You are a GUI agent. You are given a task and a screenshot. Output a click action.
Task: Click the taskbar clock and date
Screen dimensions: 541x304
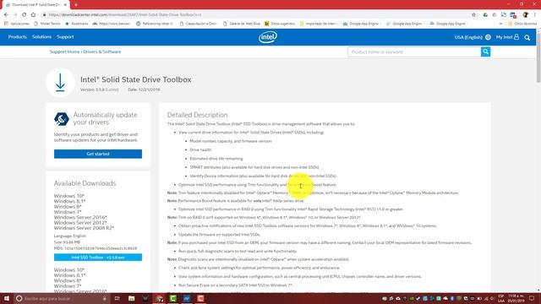516,298
